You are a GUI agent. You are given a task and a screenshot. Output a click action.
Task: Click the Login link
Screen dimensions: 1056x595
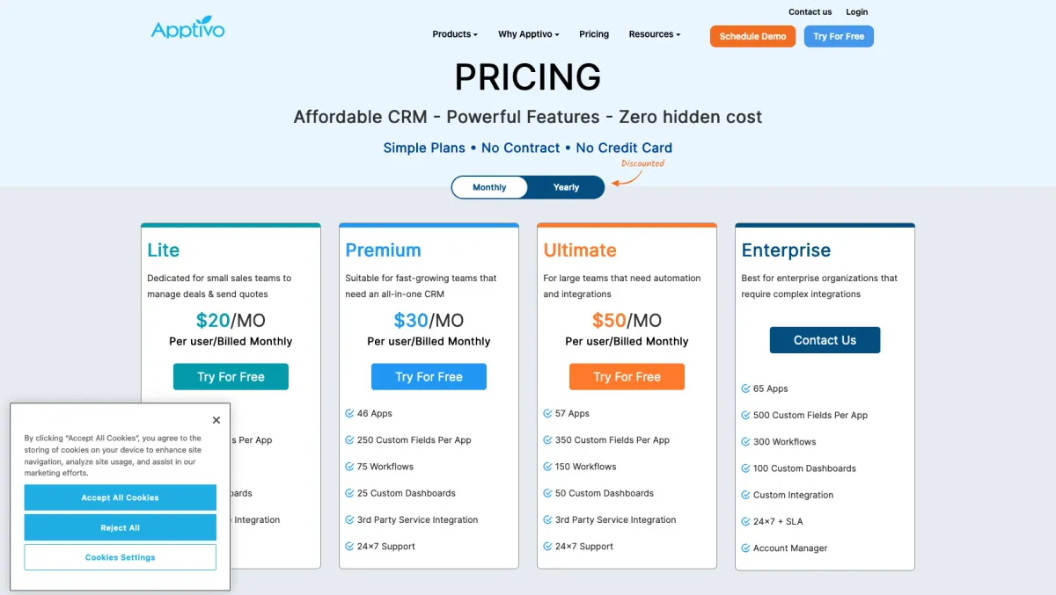(857, 12)
